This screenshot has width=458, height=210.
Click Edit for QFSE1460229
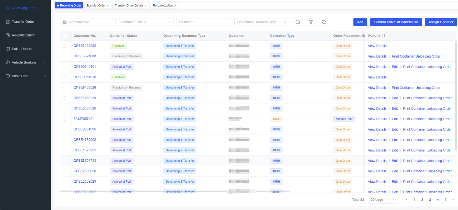[x=395, y=98]
